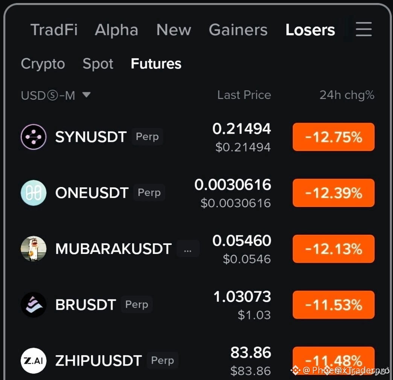Viewport: 393px width, 380px height.
Task: Click the ellipsis badge beside MUBARAKUSDT
Action: [x=188, y=249]
